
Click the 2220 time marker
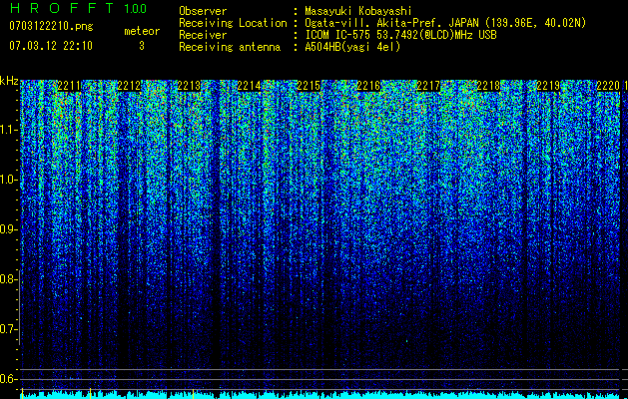pos(608,86)
